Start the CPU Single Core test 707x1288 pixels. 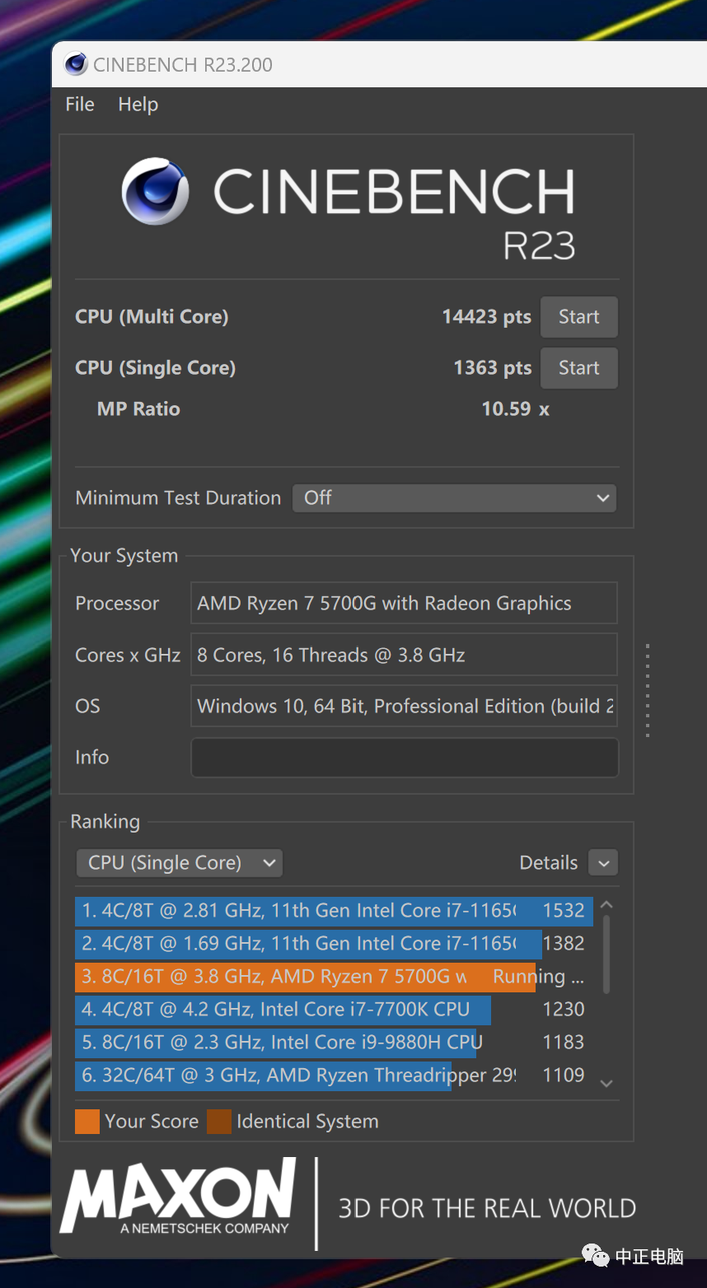(578, 368)
